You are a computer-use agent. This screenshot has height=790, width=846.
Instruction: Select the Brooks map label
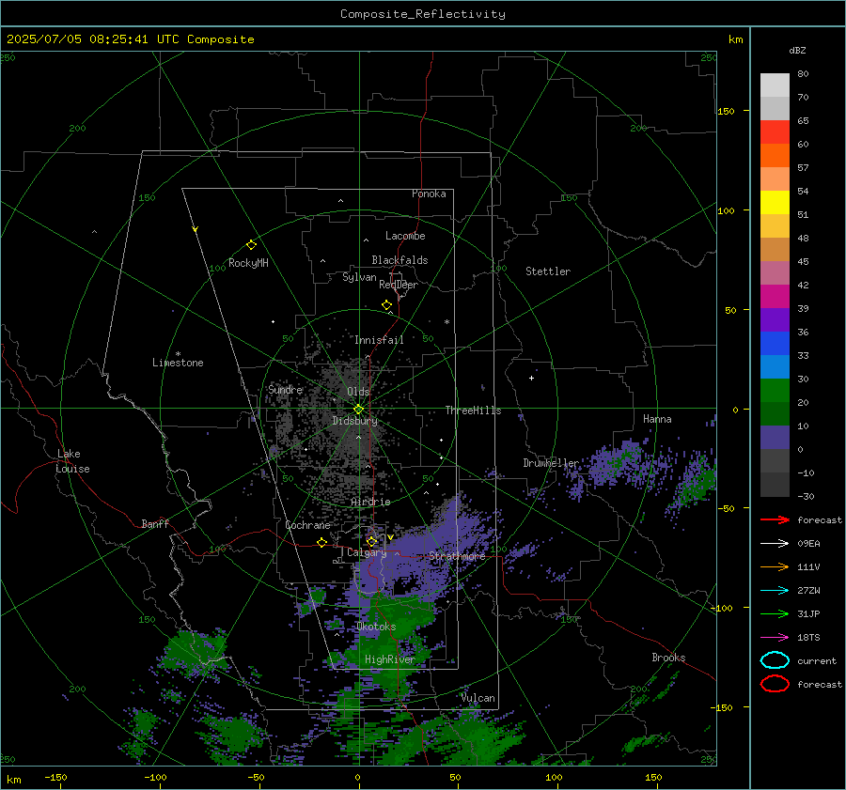[x=668, y=658]
